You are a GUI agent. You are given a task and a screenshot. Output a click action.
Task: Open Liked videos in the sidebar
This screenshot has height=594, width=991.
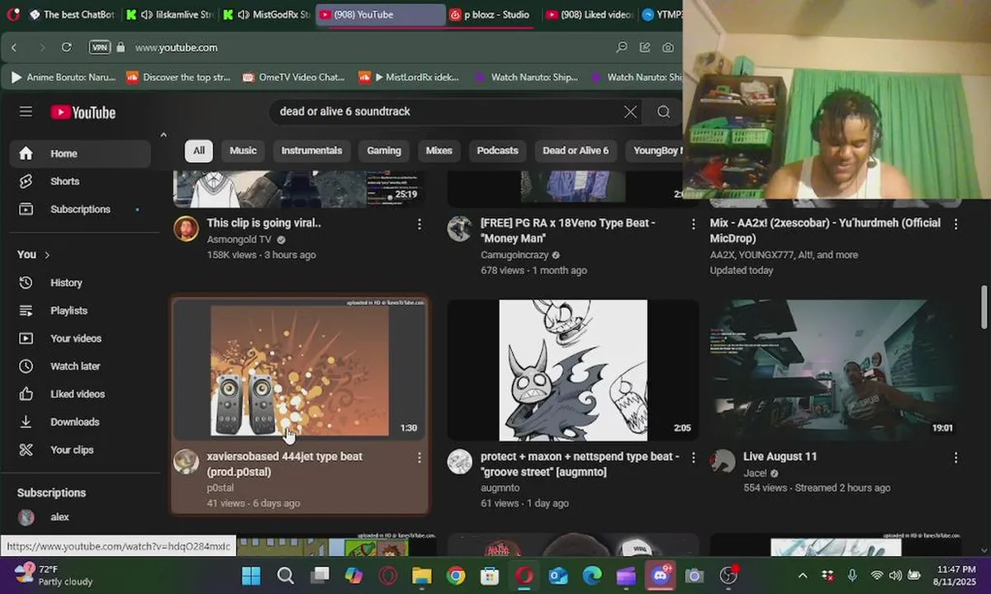tap(80, 394)
